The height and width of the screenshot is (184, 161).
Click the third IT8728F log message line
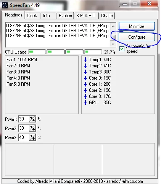pyautogui.click(x=58, y=36)
